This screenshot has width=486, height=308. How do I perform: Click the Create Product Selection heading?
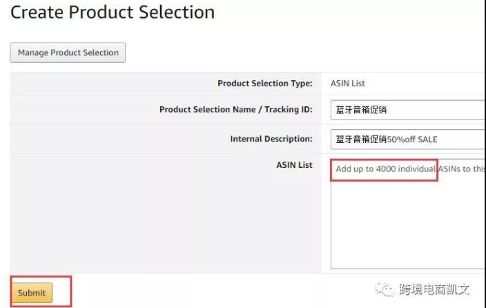tap(113, 12)
